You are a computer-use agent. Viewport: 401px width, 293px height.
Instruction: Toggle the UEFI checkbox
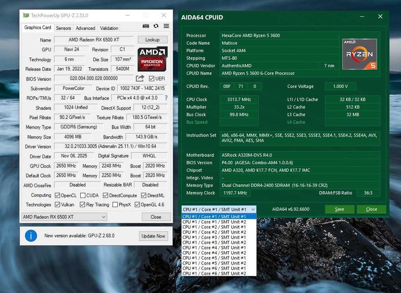tap(152, 79)
